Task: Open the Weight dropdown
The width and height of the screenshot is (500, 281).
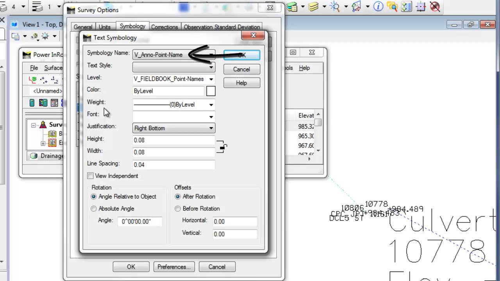Action: (174, 104)
